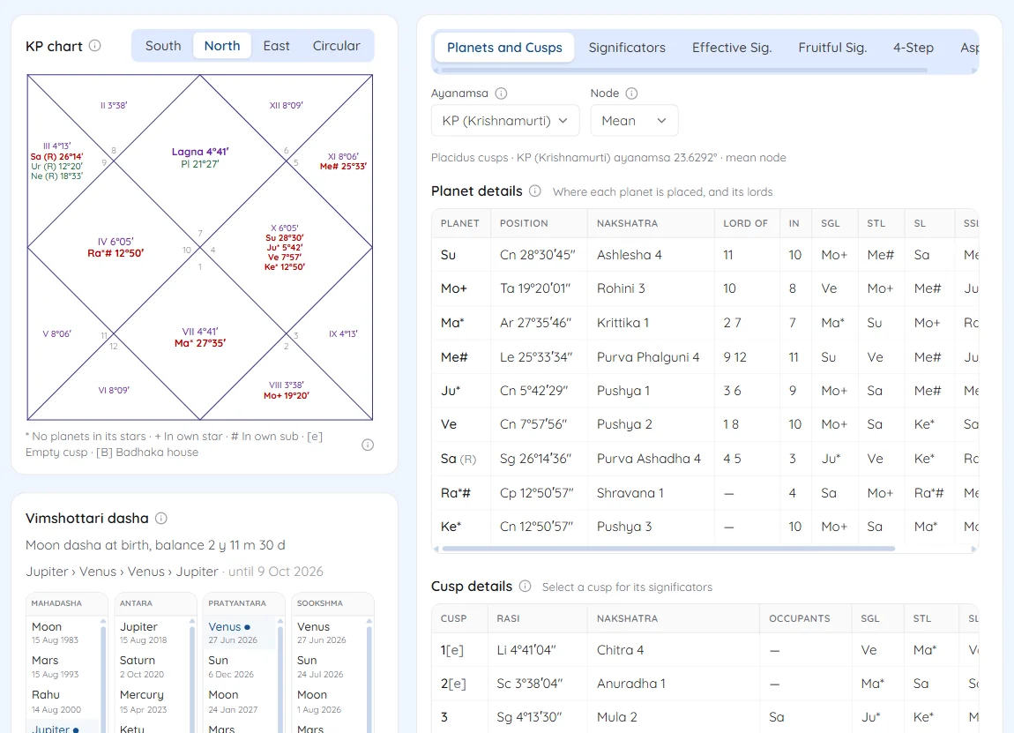Open chart legend info icon
Image resolution: width=1014 pixels, height=733 pixels.
(368, 445)
